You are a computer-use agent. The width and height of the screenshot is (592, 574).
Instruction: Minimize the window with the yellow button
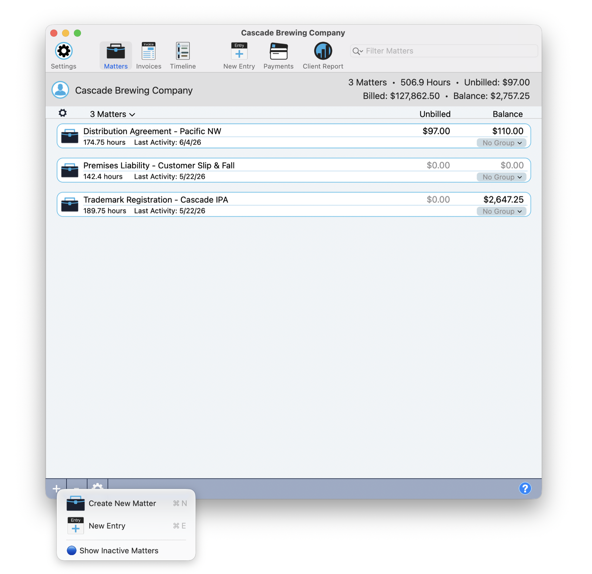coord(65,33)
